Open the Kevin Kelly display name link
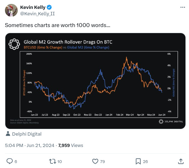Viewport: 189px width, 168px height. 33,7
